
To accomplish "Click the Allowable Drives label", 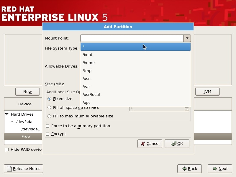I will coord(62,66).
